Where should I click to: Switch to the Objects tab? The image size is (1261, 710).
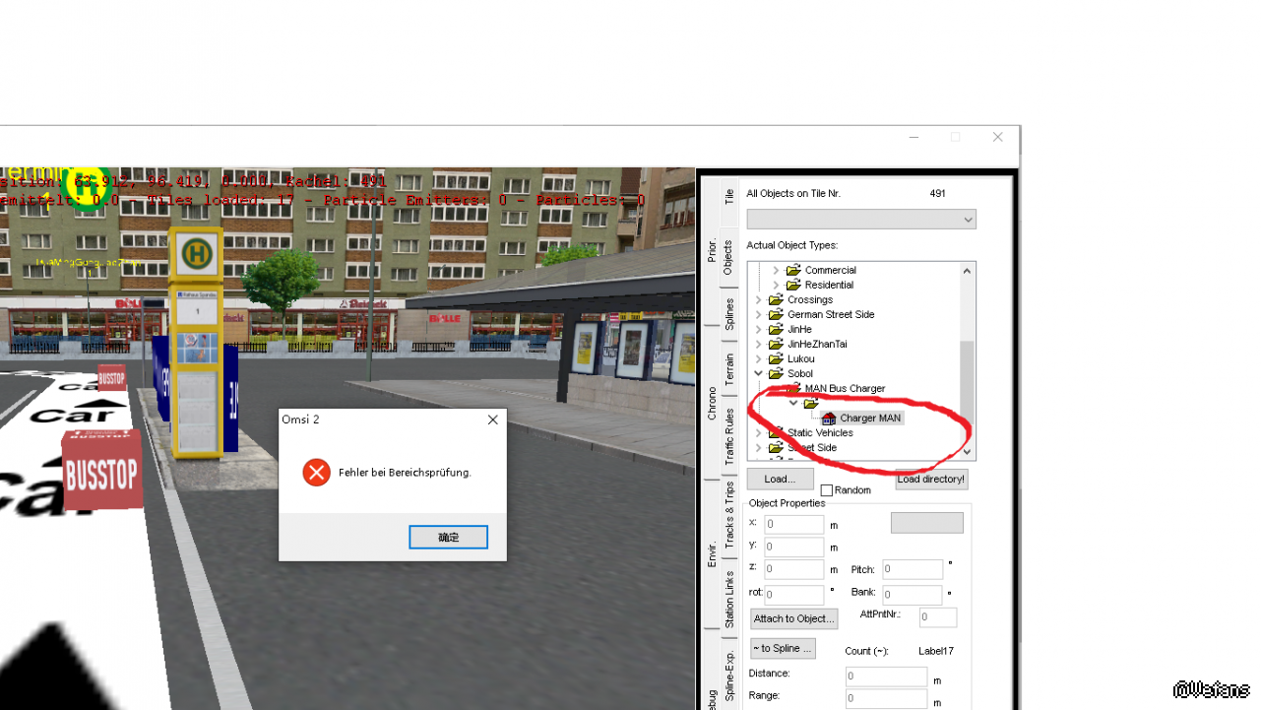728,256
